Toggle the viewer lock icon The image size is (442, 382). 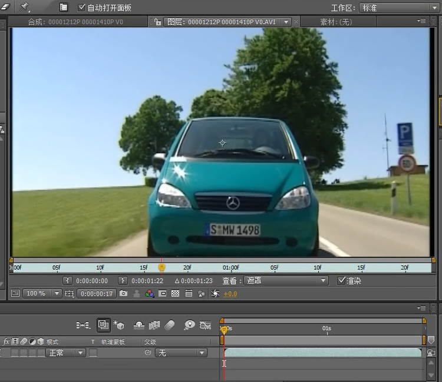pos(158,22)
